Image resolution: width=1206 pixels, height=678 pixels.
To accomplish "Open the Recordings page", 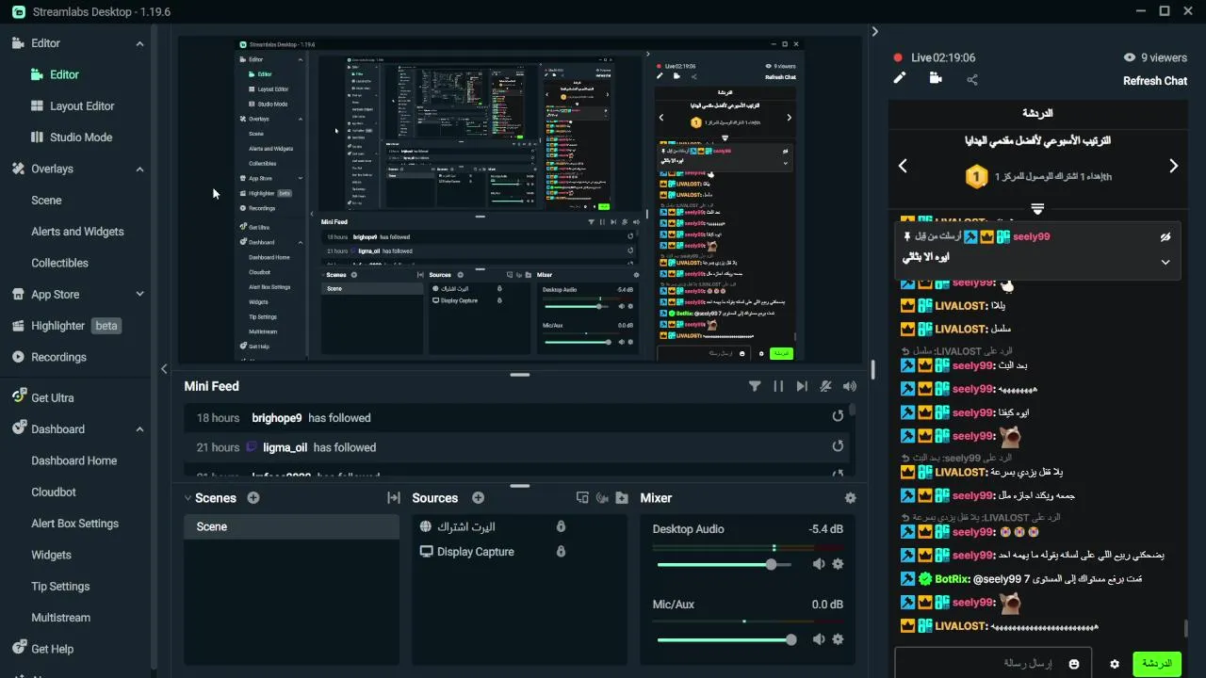I will tap(49, 358).
